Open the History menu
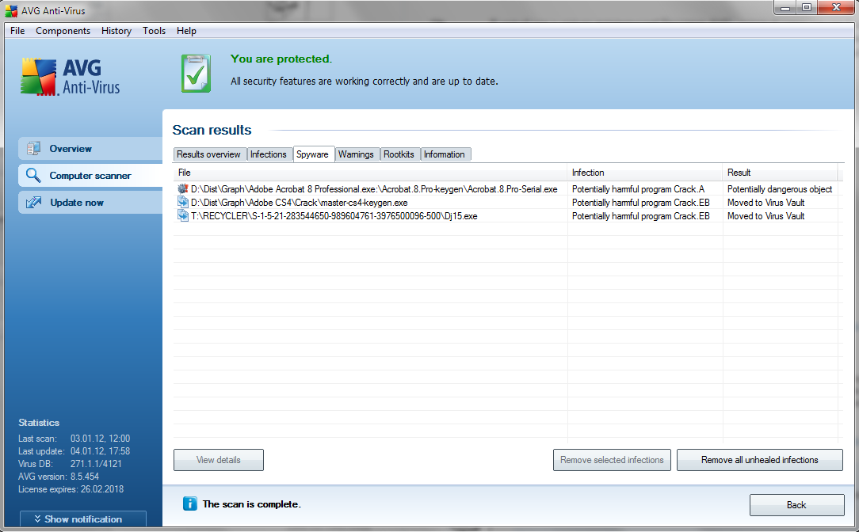The width and height of the screenshot is (859, 532). (116, 31)
